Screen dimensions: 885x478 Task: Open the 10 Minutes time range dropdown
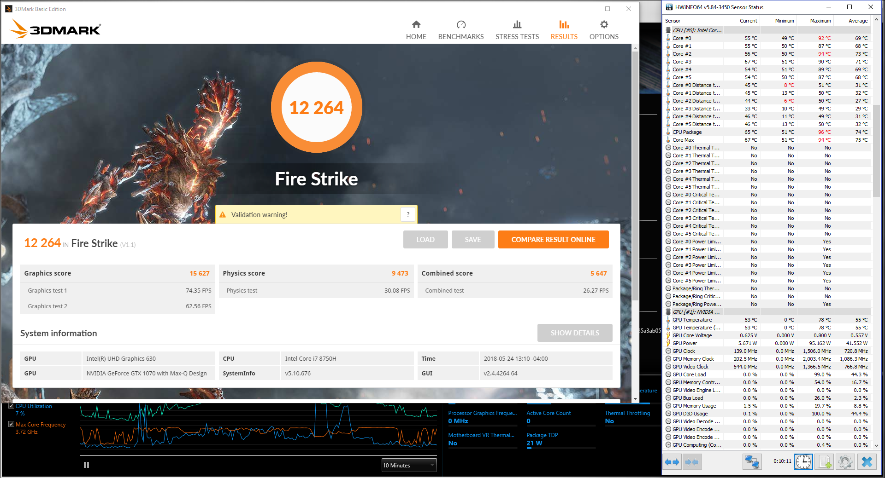pyautogui.click(x=409, y=465)
